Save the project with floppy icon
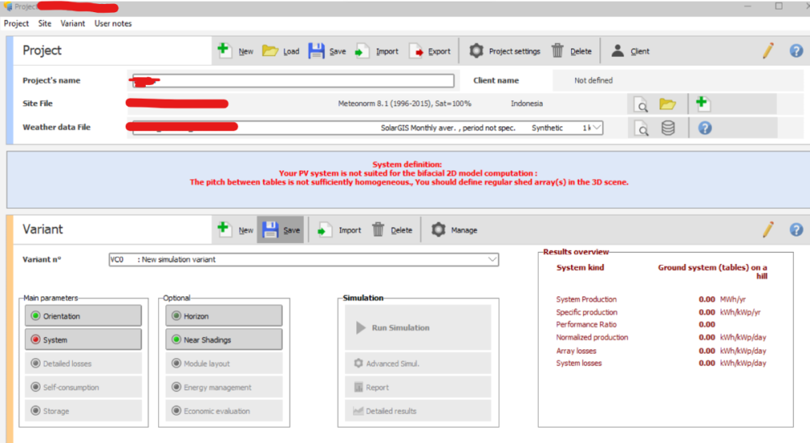The height and width of the screenshot is (443, 810). point(317,50)
